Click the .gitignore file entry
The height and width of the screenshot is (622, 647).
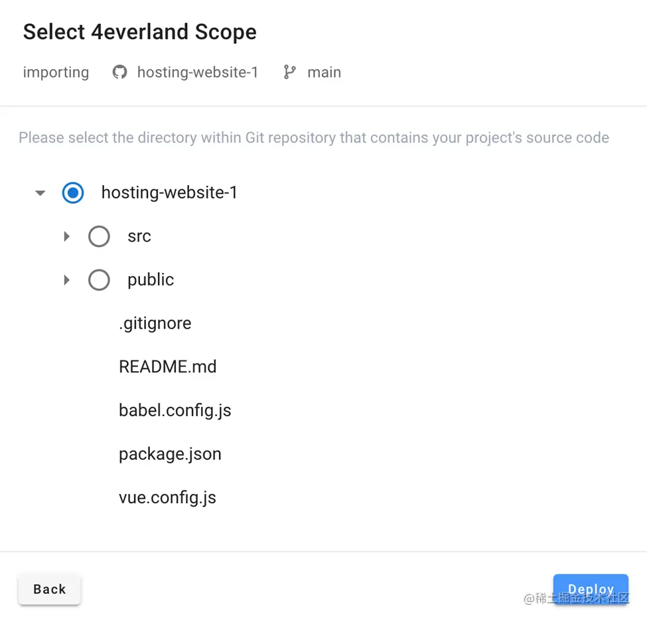[x=155, y=323]
